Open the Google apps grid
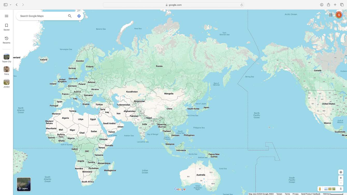Screen dimensions: 347x195 click(331, 15)
